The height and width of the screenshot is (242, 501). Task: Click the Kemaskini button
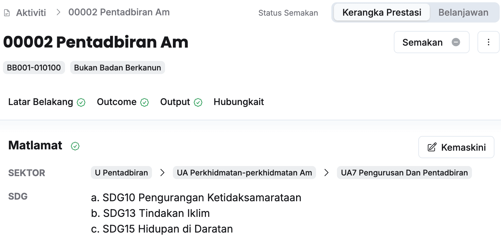456,147
